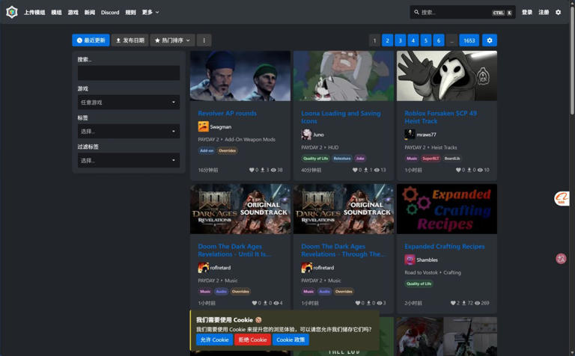Open the Revolver AP rounds mod link
Viewport: 575px width, 356px height.
[x=228, y=113]
